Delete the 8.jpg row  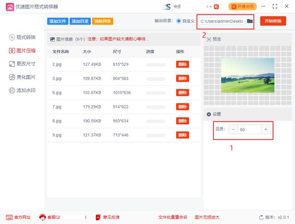click(183, 121)
